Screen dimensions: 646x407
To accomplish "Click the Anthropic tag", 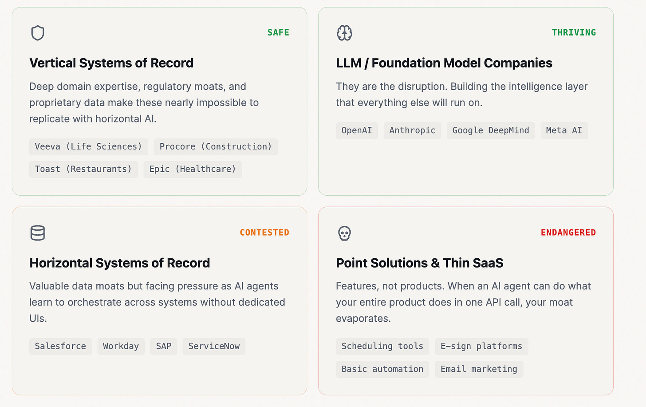I will pos(412,130).
